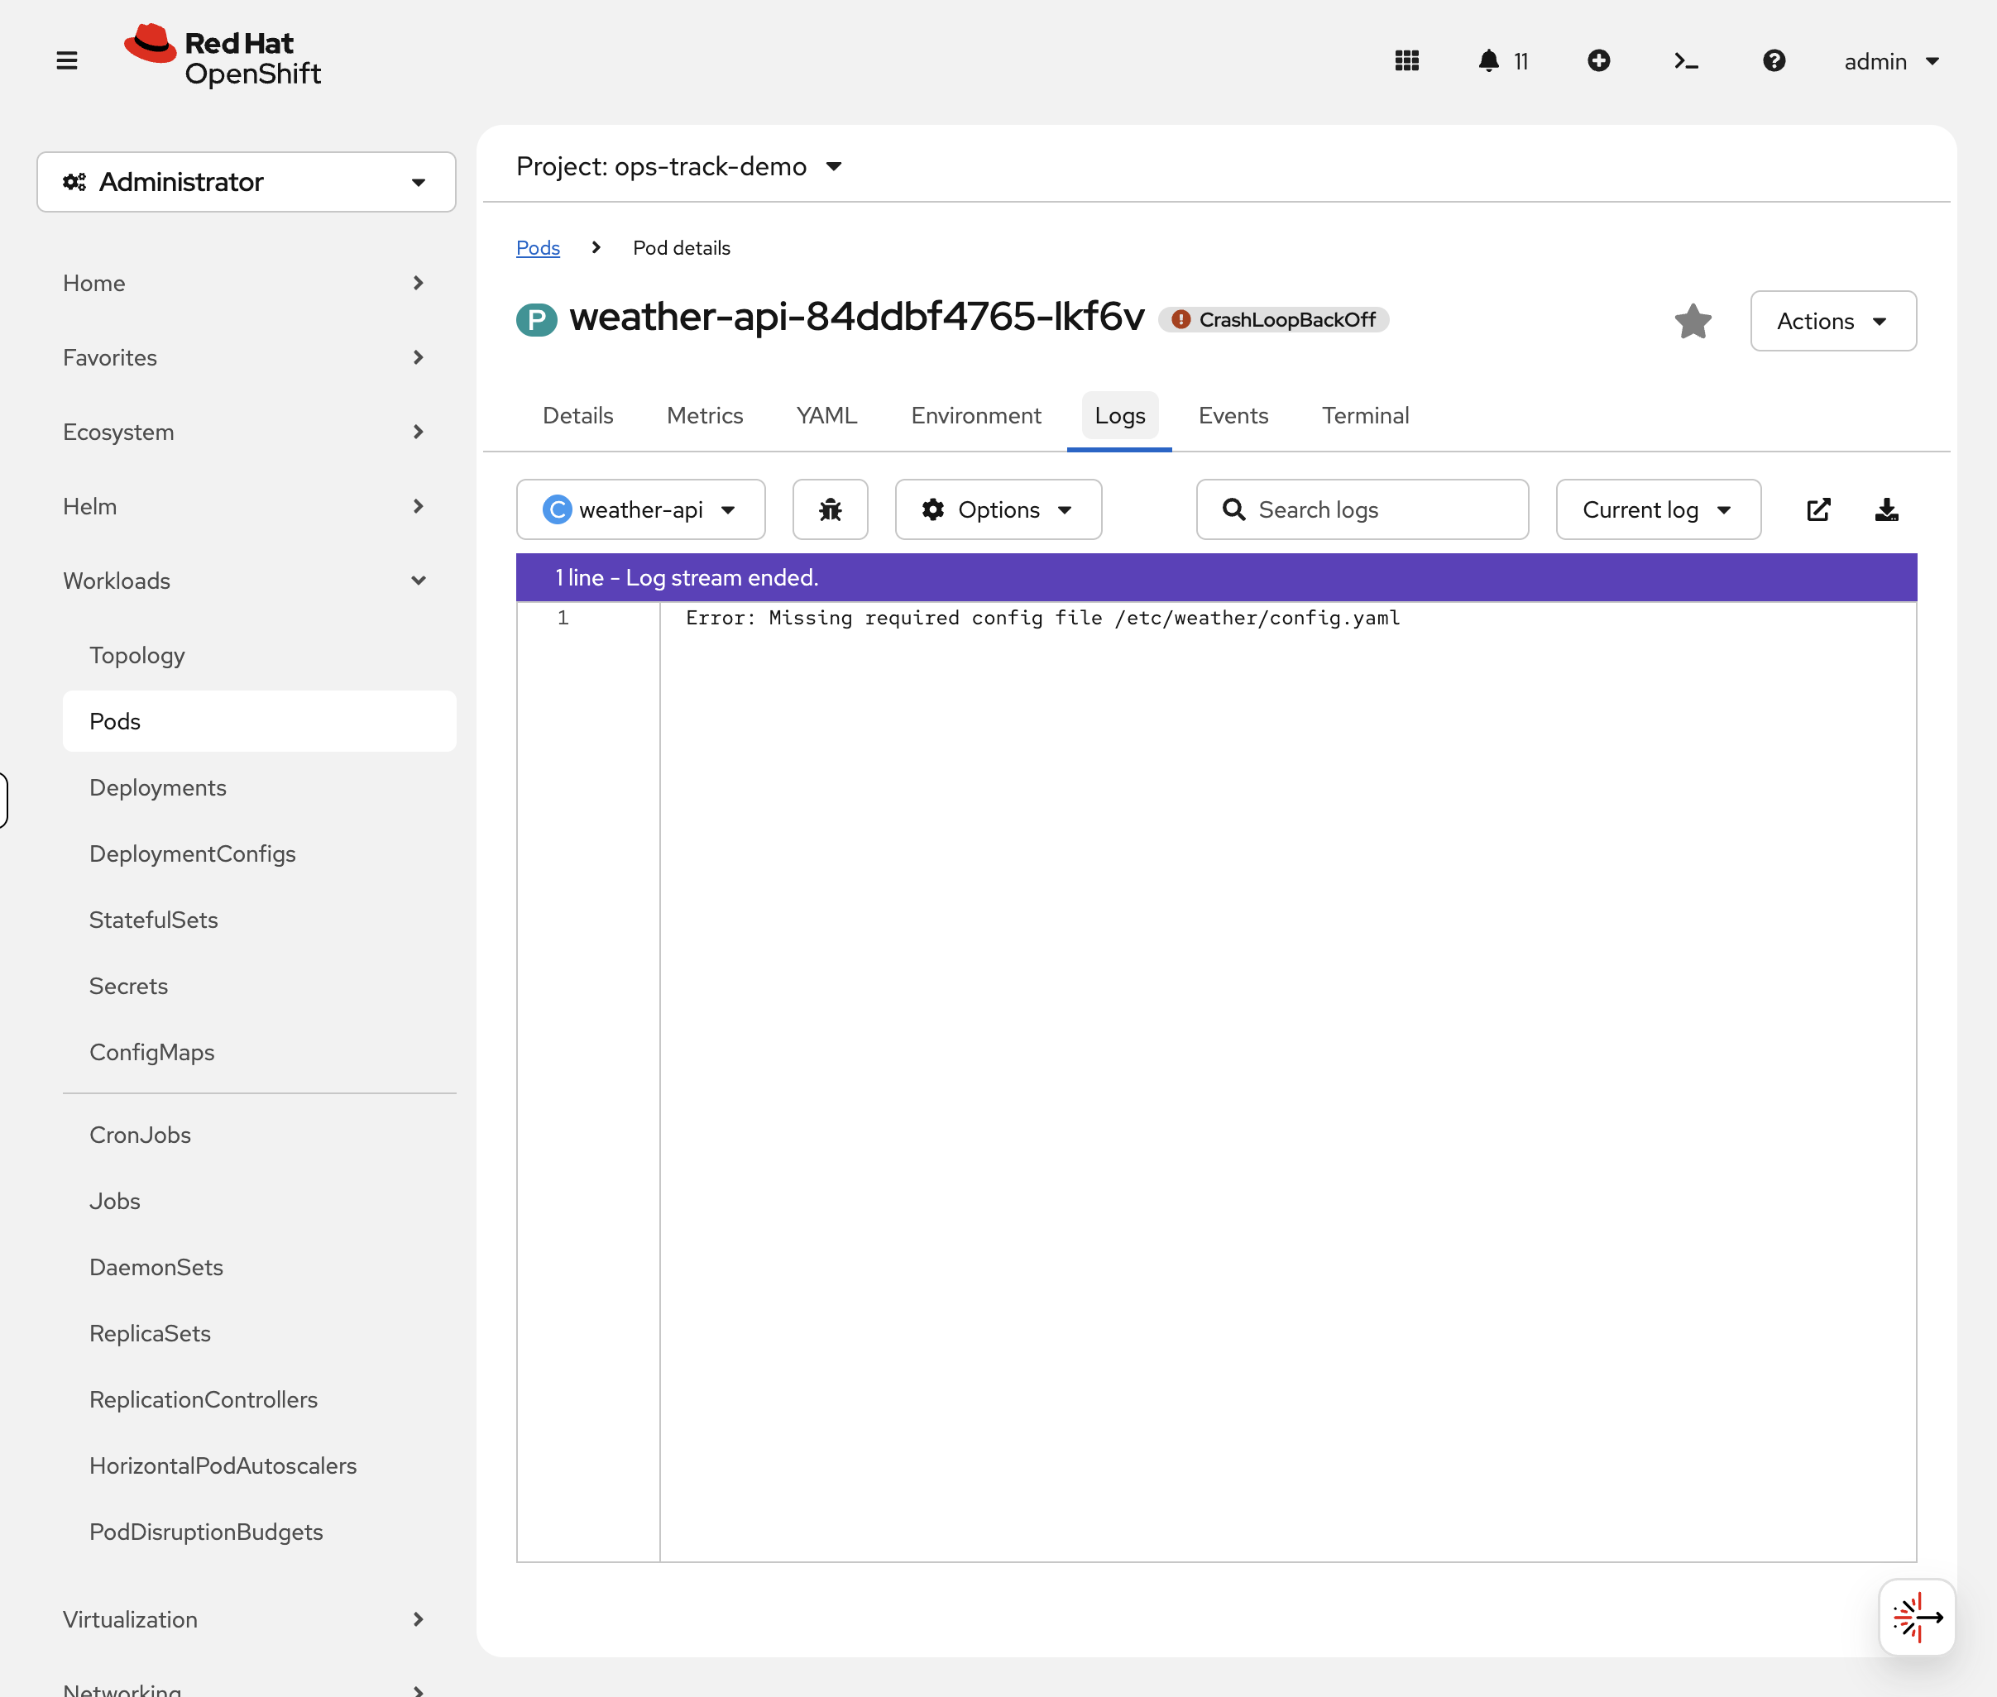Open the Project ops-track-demo selector
The height and width of the screenshot is (1697, 1997).
677,165
